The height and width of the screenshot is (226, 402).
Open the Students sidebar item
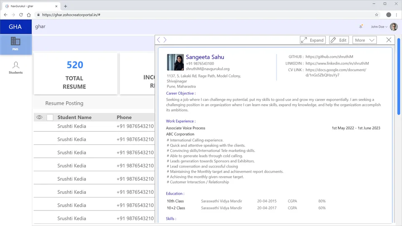(x=15, y=68)
